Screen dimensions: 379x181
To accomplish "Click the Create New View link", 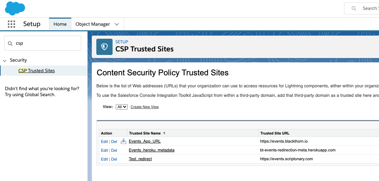I will pos(145,107).
